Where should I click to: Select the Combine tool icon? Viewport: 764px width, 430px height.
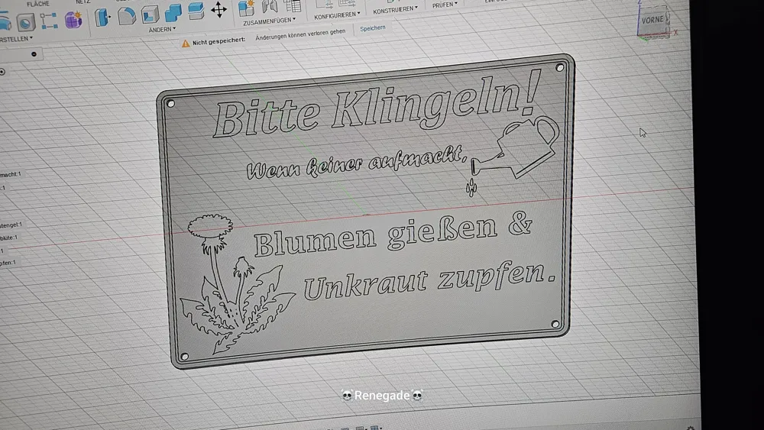[x=173, y=13]
